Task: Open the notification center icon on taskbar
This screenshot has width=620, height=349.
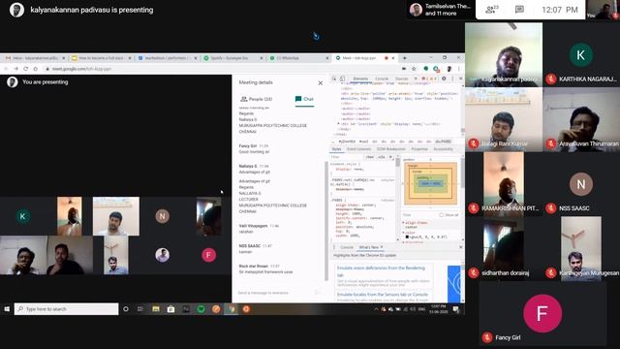Action: (x=456, y=309)
